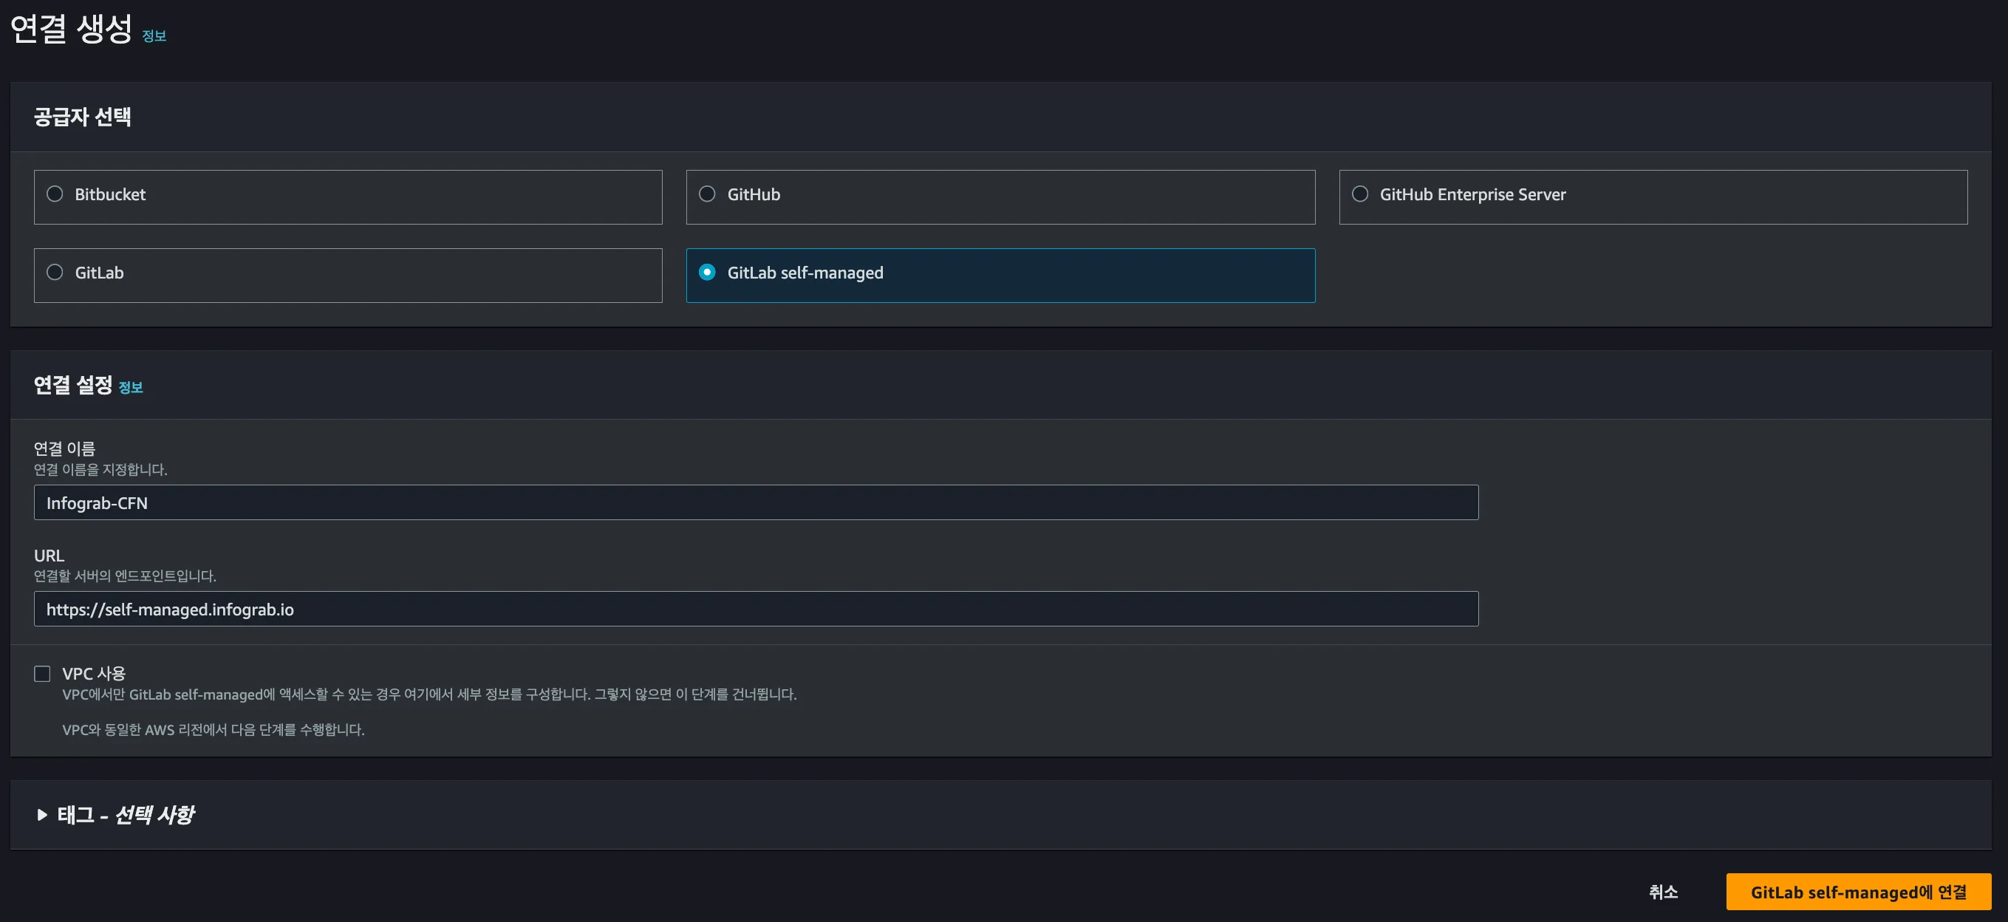Click the Bitbucket label text
The width and height of the screenshot is (2008, 922).
point(110,195)
